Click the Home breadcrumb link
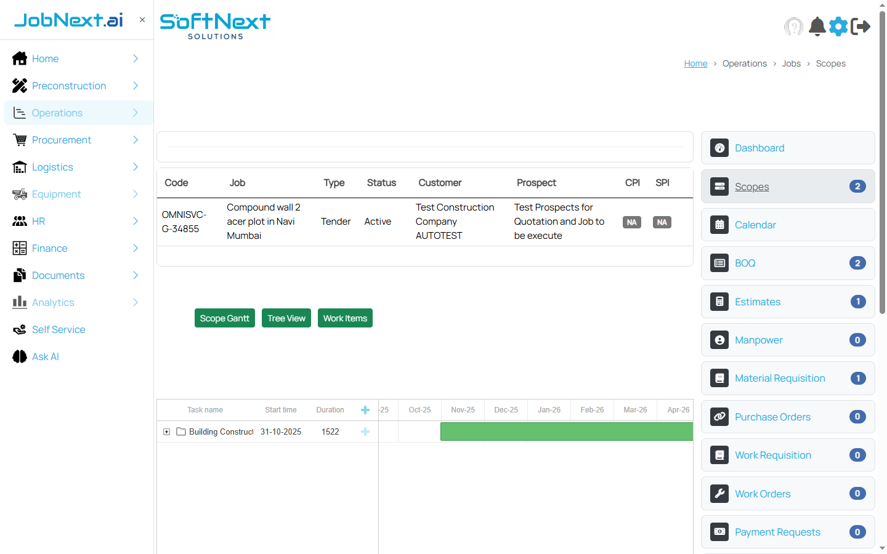This screenshot has height=554, width=887. tap(695, 63)
